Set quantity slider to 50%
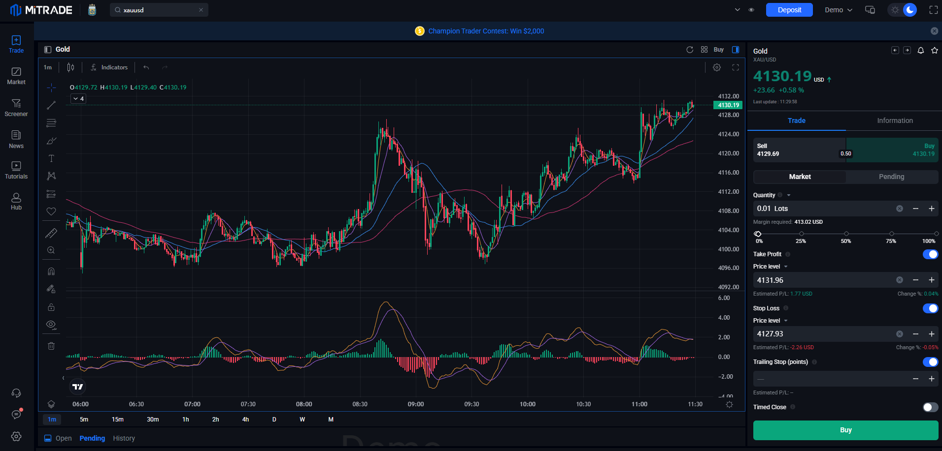942x451 pixels. tap(846, 234)
